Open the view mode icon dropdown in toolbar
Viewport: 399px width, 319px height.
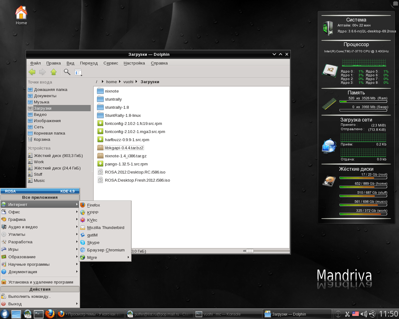click(x=78, y=72)
